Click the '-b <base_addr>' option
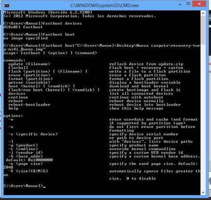 [25, 156]
